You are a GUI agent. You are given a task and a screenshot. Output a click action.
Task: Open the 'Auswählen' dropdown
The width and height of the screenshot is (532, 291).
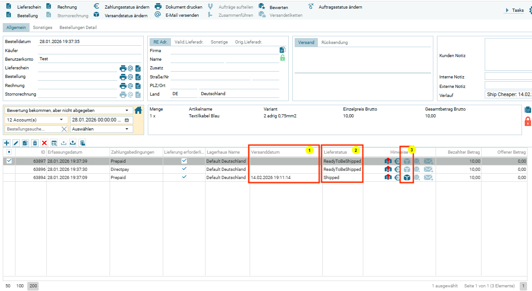click(x=101, y=129)
